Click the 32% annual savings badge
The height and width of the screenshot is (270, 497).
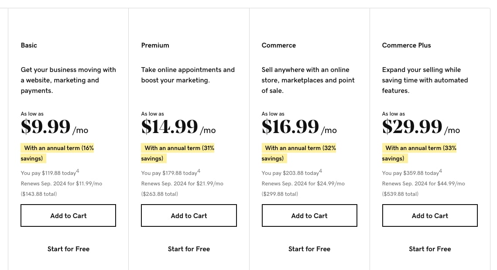[x=298, y=153]
